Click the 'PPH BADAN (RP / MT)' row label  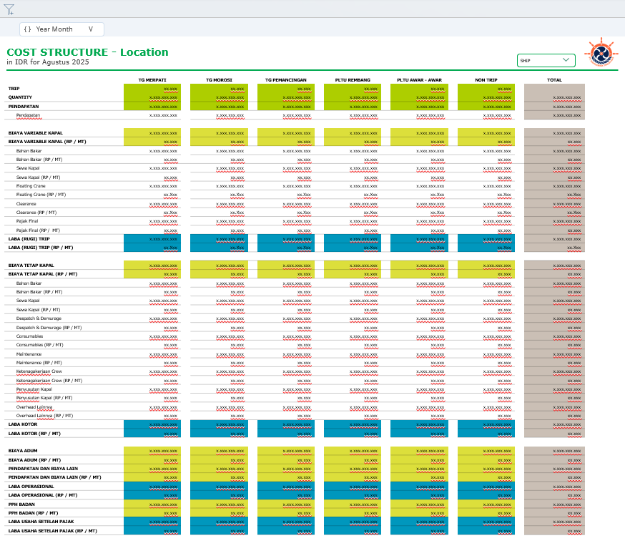[x=33, y=513]
